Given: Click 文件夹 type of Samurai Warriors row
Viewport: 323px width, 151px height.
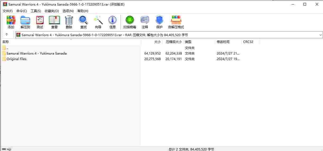Looking at the screenshot, I should click(x=190, y=53).
